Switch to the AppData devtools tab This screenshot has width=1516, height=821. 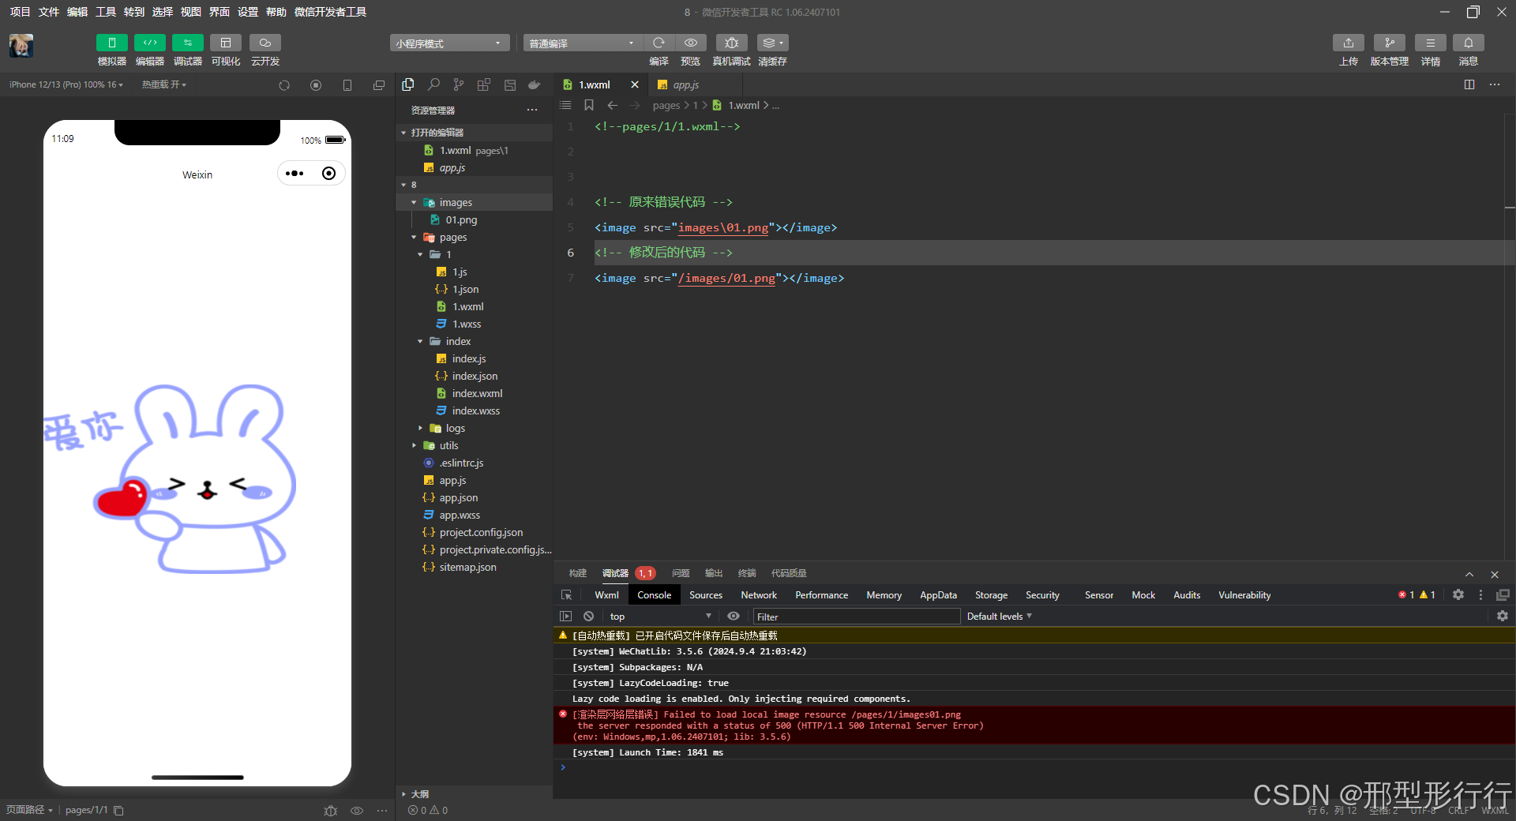pyautogui.click(x=938, y=595)
